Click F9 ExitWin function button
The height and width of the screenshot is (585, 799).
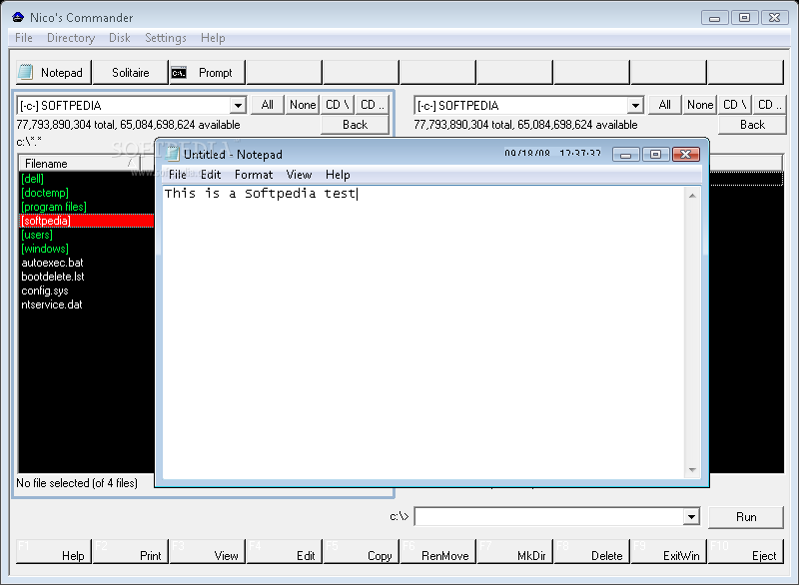pyautogui.click(x=669, y=551)
